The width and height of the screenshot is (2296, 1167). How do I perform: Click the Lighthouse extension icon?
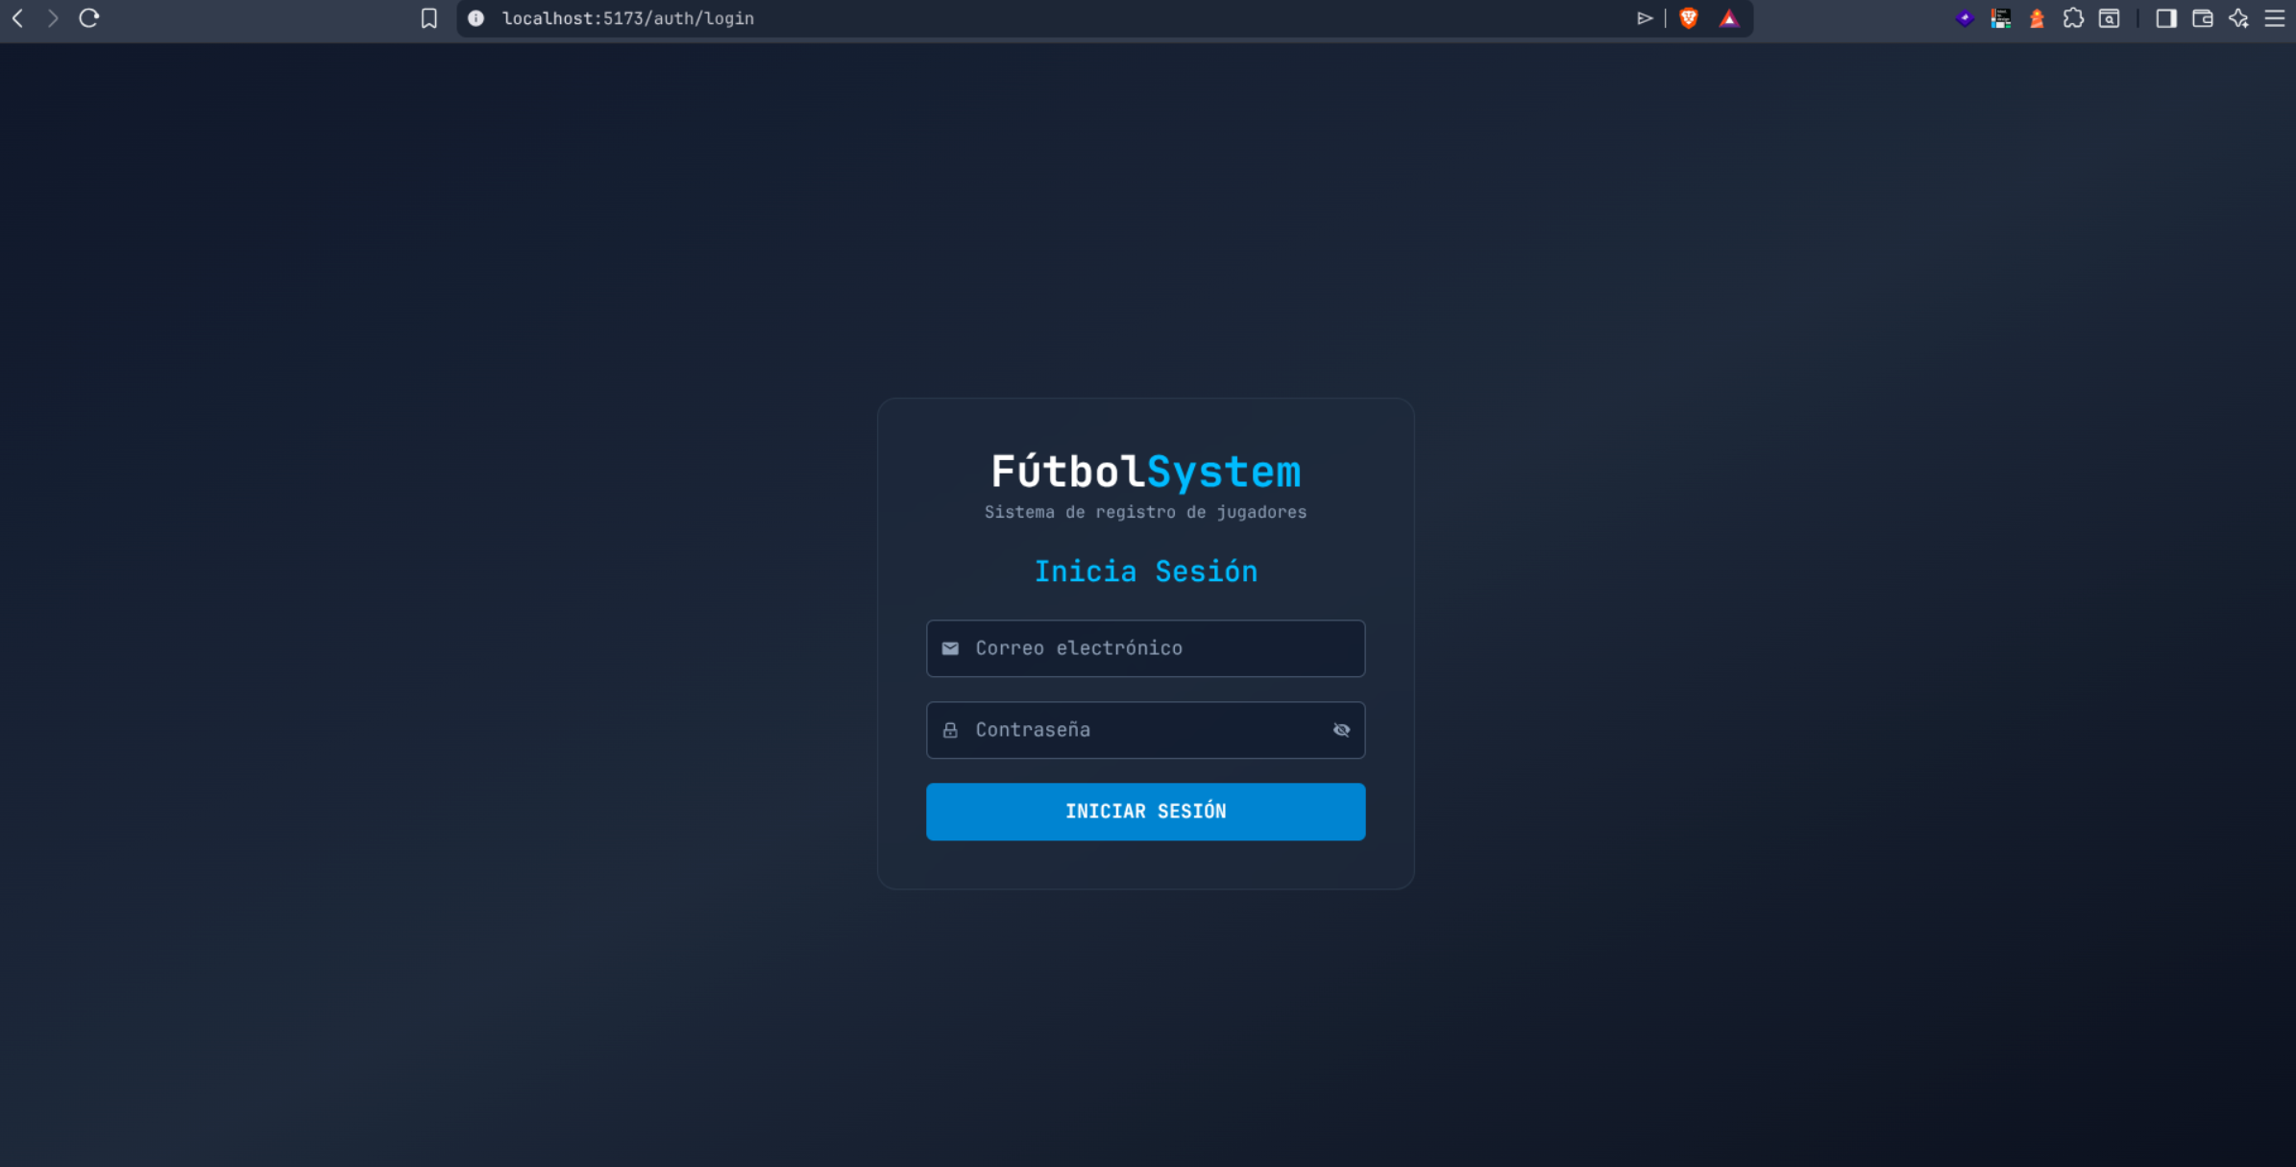(x=2037, y=18)
